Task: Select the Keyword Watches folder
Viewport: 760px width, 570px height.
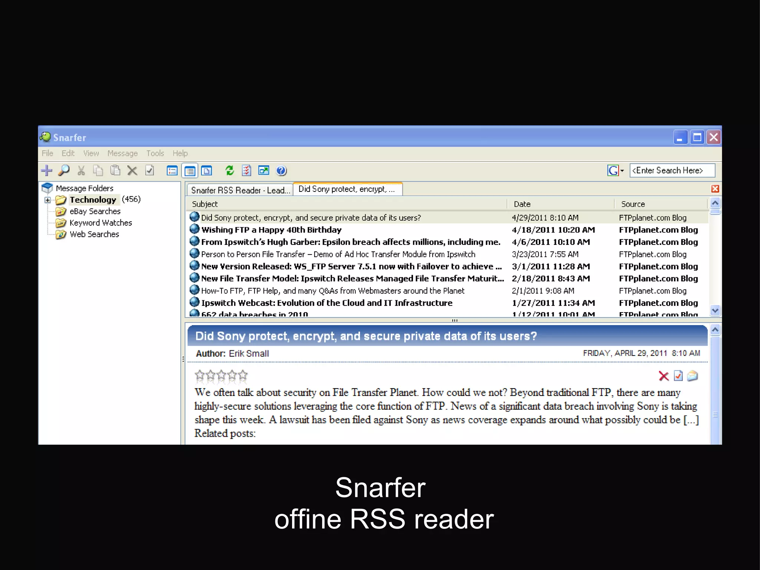Action: 101,223
